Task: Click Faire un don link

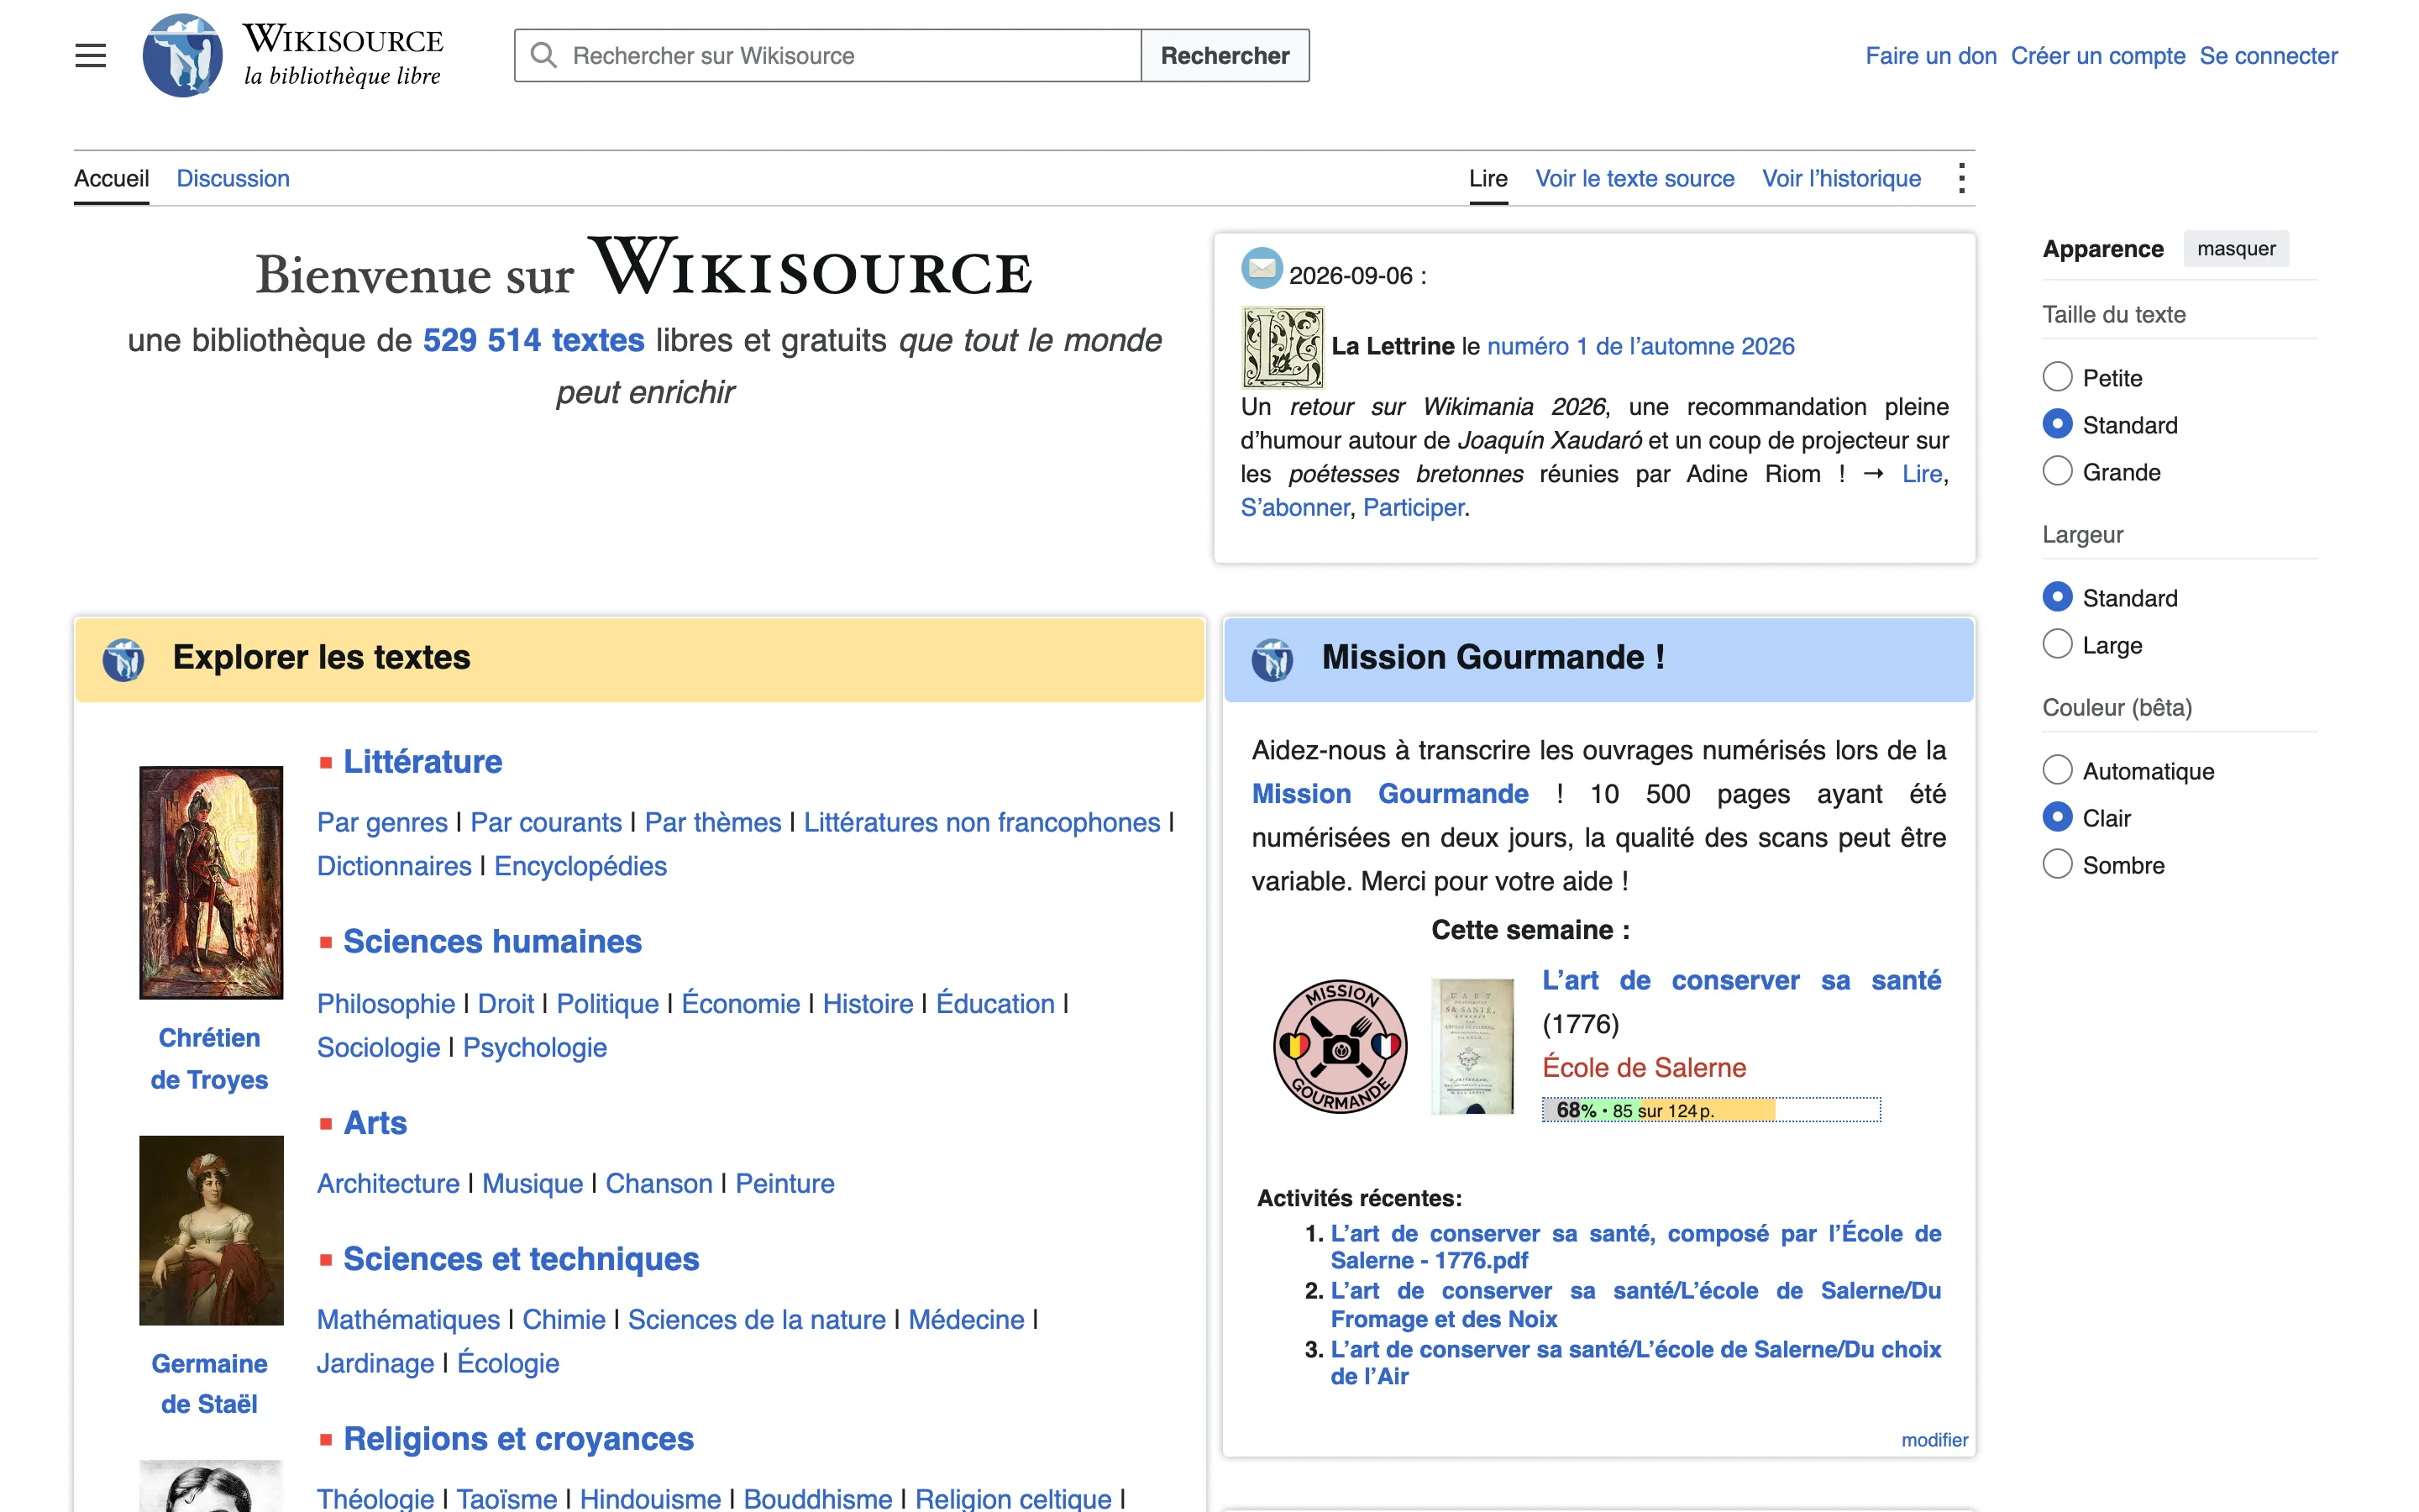Action: pyautogui.click(x=1930, y=55)
